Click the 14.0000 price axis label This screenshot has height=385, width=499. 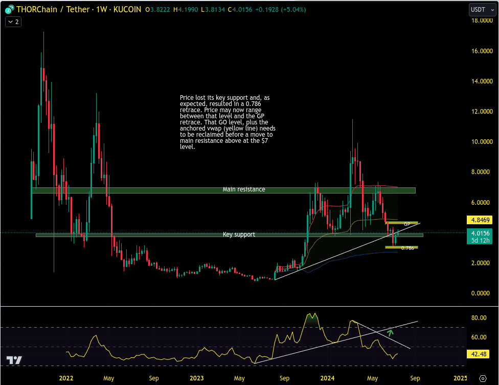[482, 81]
